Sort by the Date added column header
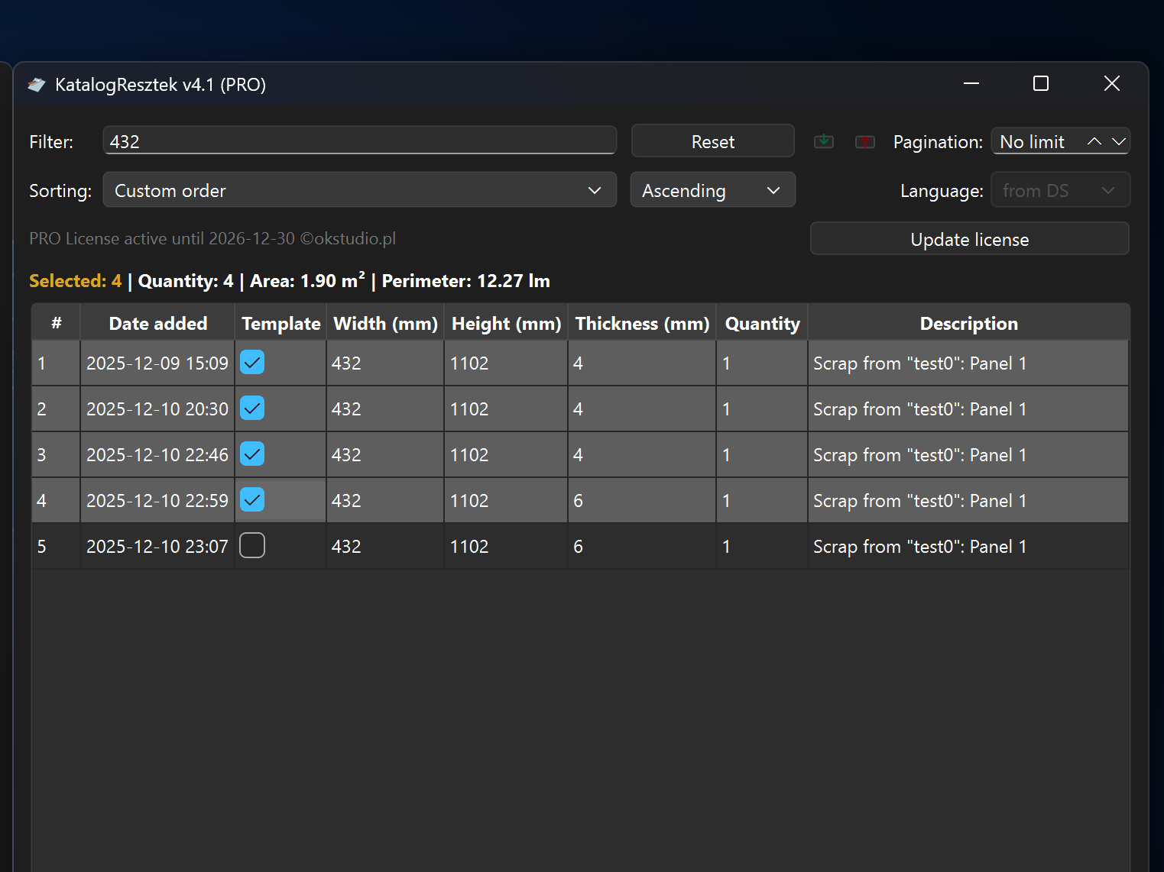 (157, 324)
